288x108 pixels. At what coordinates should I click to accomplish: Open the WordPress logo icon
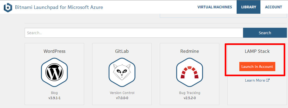(54, 72)
